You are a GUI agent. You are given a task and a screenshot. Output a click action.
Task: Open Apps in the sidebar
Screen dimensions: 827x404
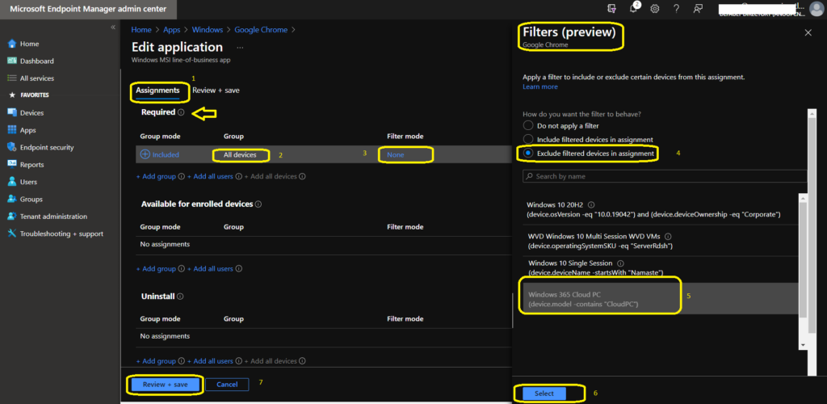pos(27,130)
